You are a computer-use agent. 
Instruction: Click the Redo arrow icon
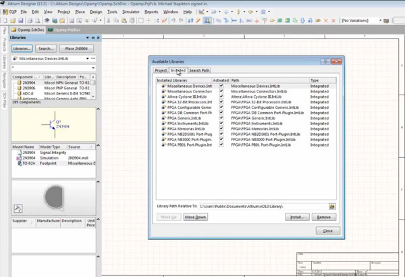[x=182, y=20]
